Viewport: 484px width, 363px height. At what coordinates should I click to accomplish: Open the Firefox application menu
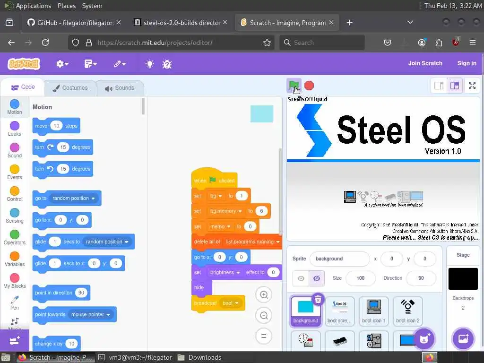coord(473,43)
